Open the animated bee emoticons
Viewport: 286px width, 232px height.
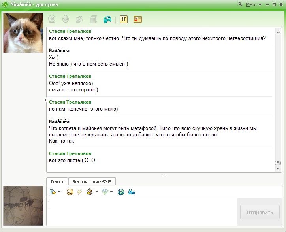[89, 192]
